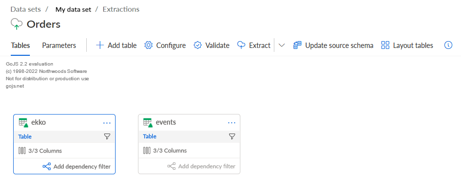The height and width of the screenshot is (182, 461).
Task: Add dependency filter to ekko table
Action: [x=76, y=166]
